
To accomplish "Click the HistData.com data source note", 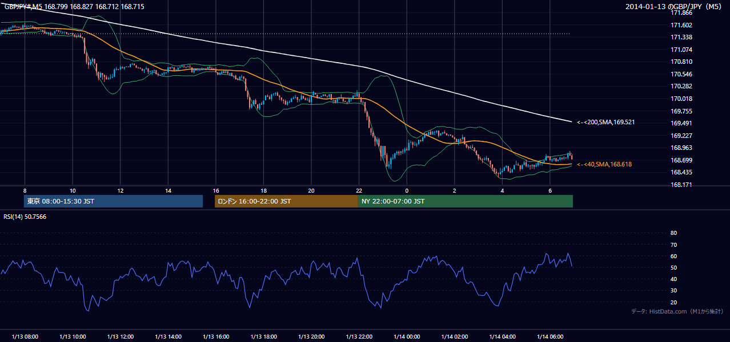I will click(x=677, y=311).
